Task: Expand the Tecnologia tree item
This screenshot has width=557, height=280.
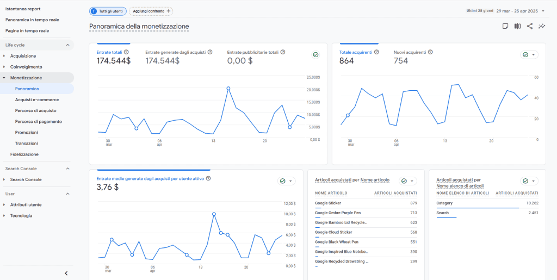Action: coord(21,216)
